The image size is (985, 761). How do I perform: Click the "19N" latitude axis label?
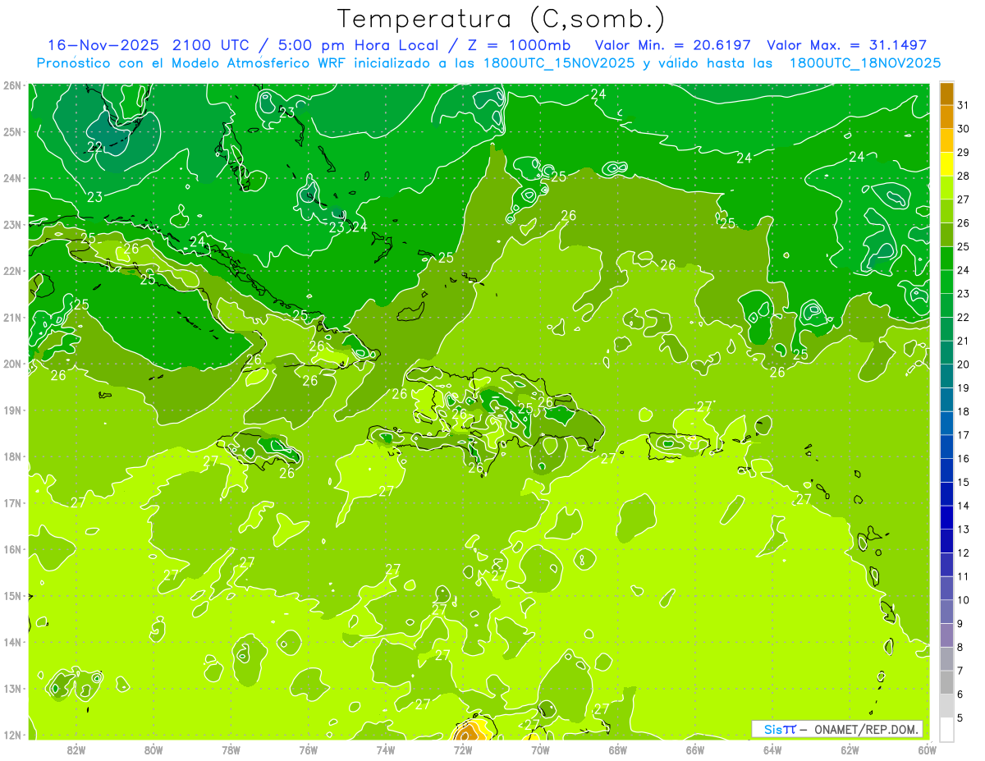12,410
